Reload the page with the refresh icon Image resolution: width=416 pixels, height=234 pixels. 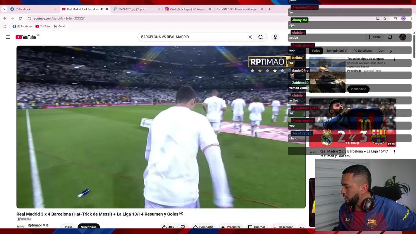[20, 19]
